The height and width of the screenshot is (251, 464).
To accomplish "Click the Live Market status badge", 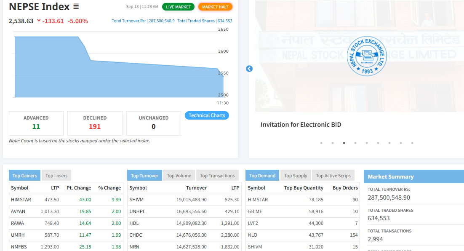I will coord(178,7).
